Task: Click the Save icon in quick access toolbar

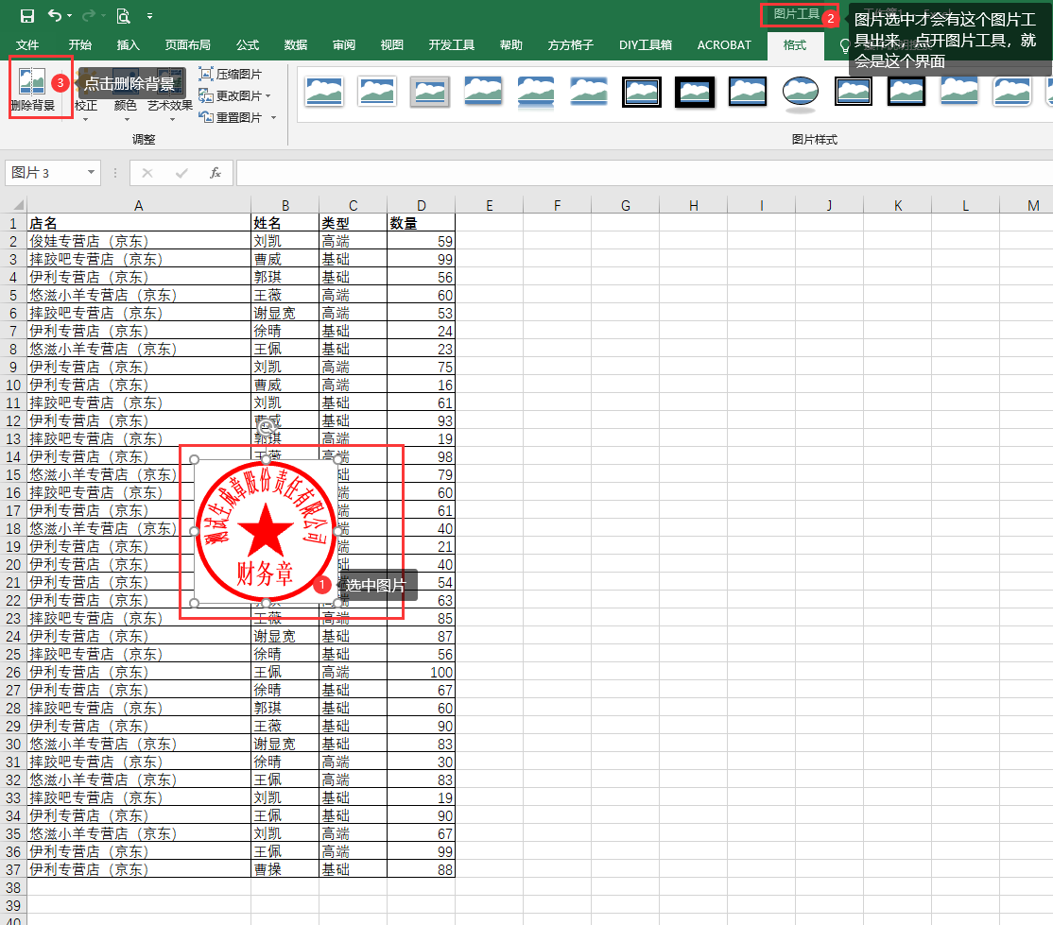Action: click(26, 15)
